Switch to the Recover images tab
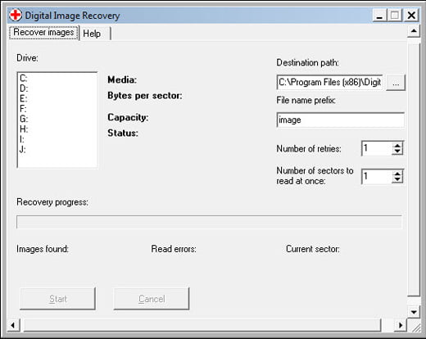The width and height of the screenshot is (426, 339). [x=43, y=33]
